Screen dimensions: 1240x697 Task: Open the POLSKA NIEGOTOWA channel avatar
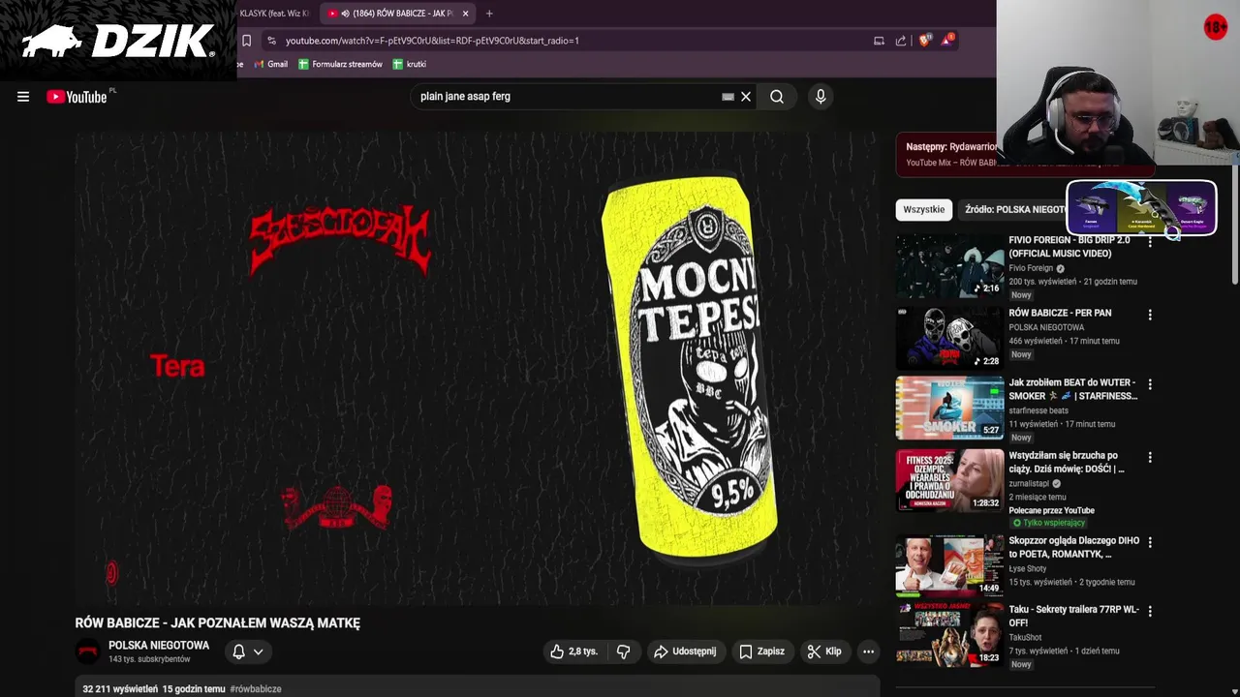tap(88, 652)
